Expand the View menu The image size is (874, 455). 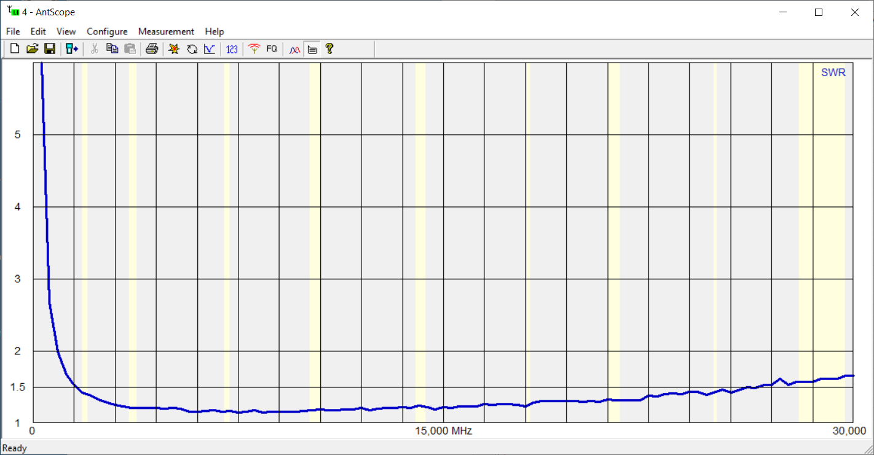pyautogui.click(x=66, y=31)
